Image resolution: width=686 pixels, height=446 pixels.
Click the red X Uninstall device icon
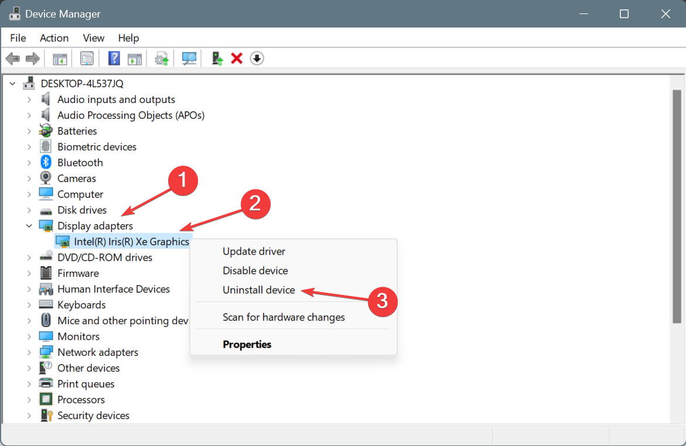pos(237,59)
